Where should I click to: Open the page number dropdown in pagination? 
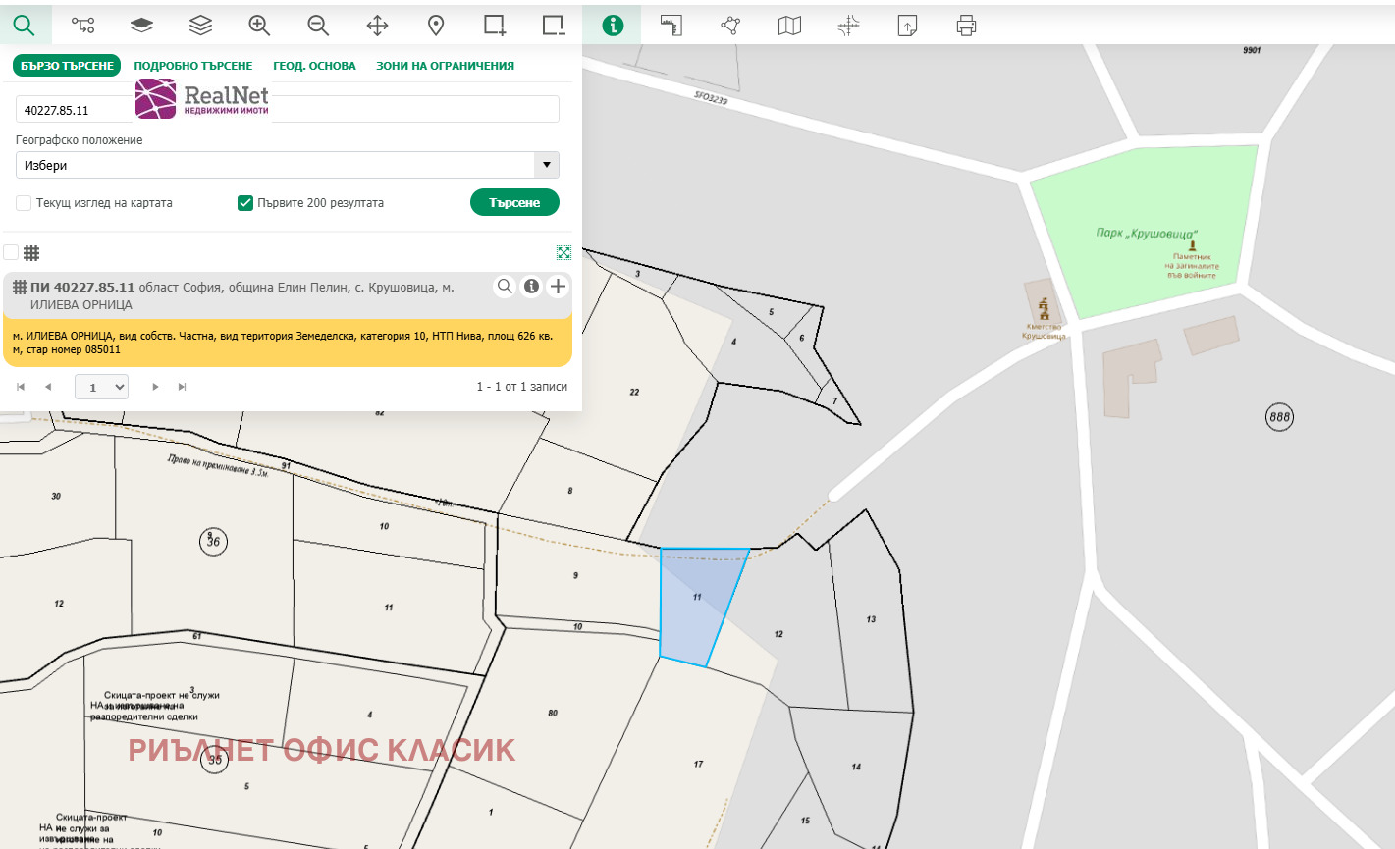[x=101, y=386]
